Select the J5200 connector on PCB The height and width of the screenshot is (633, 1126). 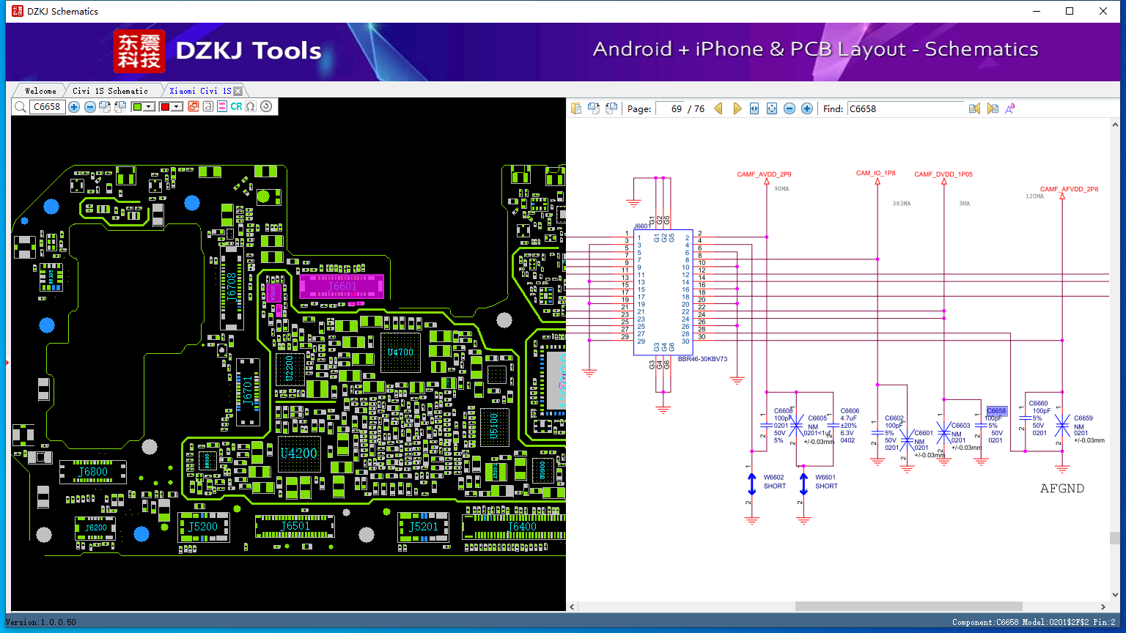pos(203,527)
